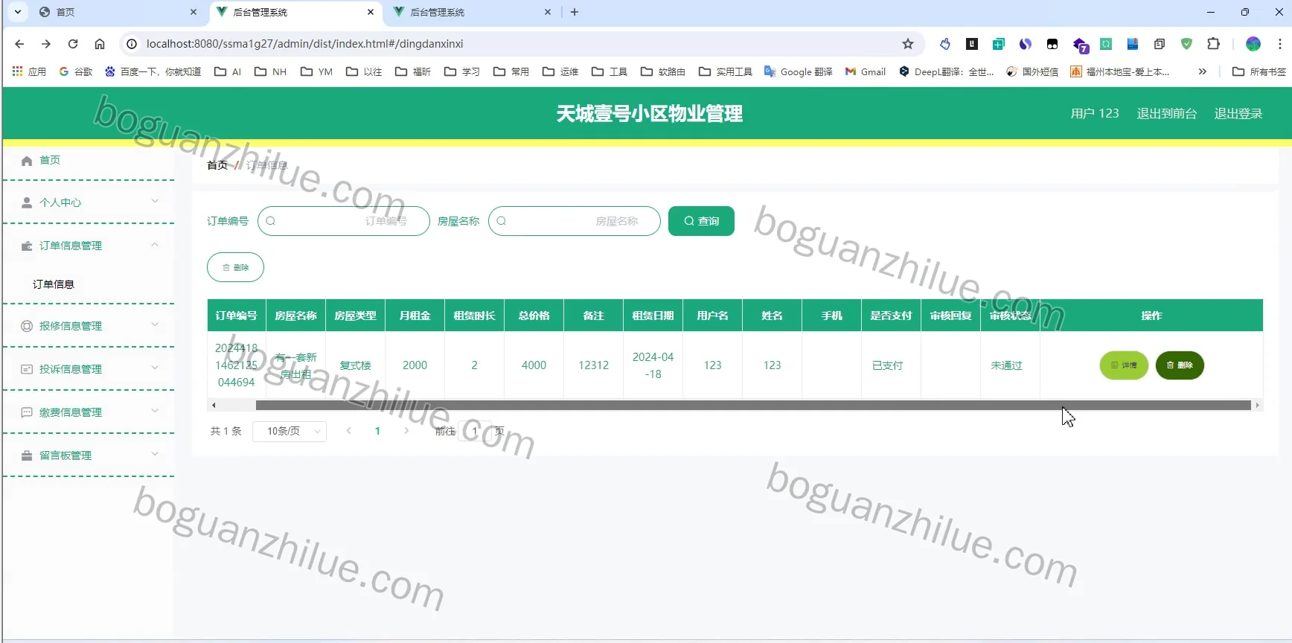Click the browser forward arrow

coord(46,44)
